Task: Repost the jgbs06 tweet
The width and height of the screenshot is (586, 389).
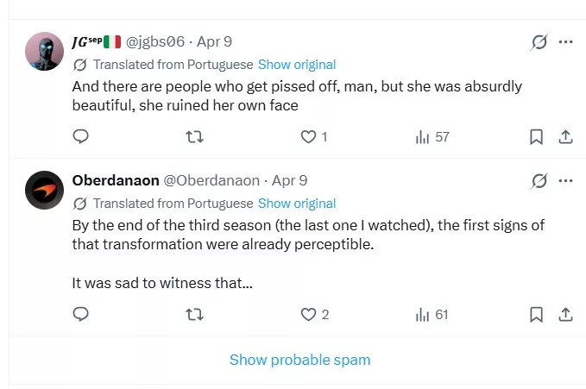Action: (194, 136)
